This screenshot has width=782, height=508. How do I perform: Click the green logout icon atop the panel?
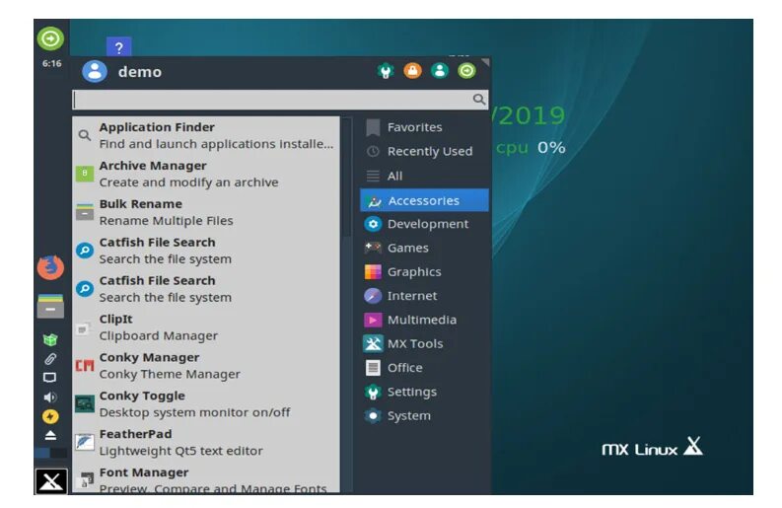click(50, 38)
